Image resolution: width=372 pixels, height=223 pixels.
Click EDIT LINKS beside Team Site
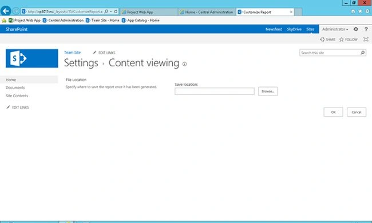click(104, 53)
